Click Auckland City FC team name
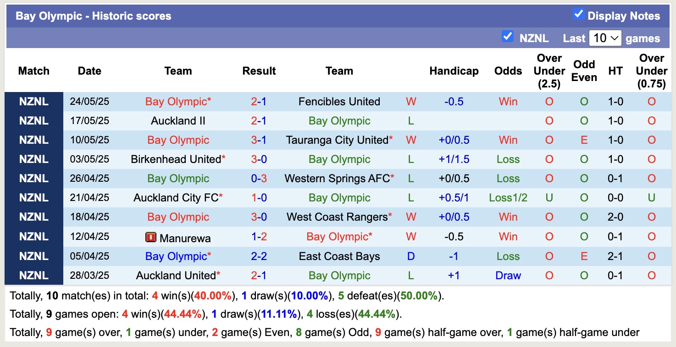 174,198
